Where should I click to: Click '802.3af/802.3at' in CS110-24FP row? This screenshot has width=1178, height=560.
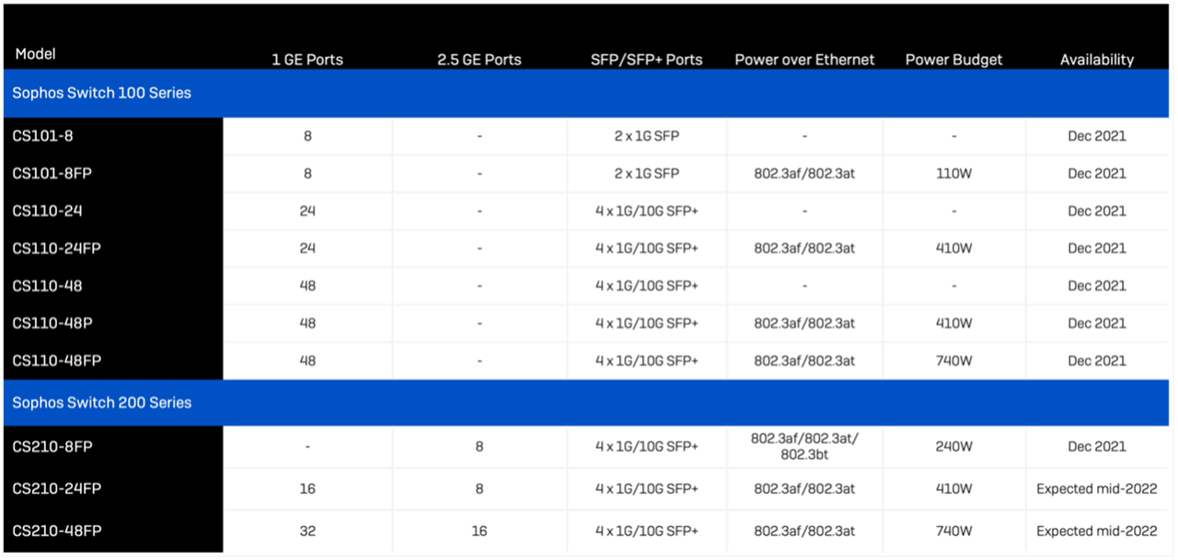point(804,248)
